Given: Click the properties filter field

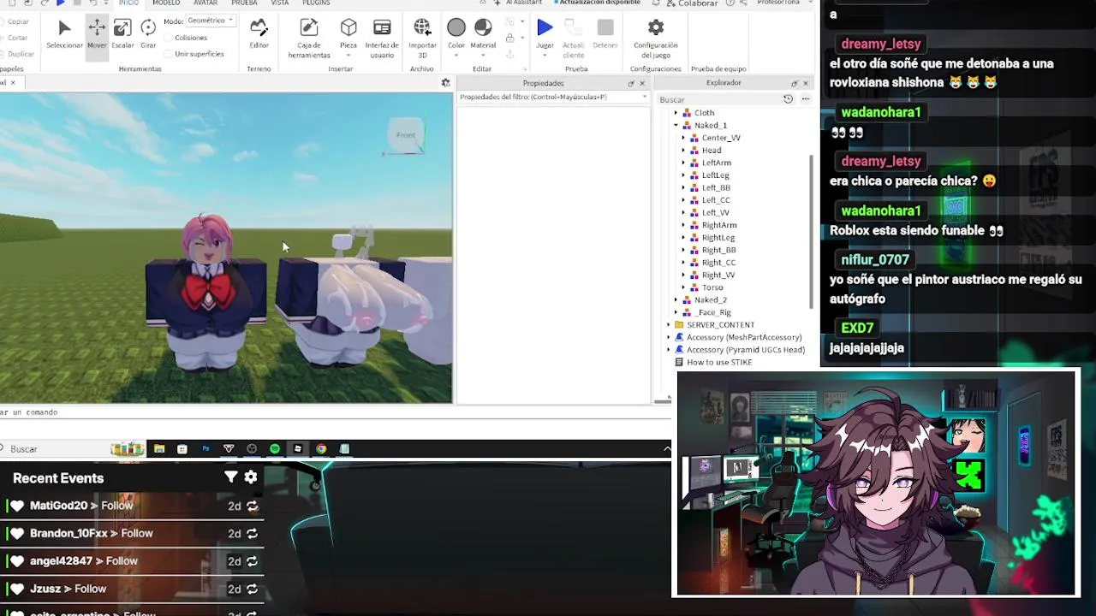Looking at the screenshot, I should tap(553, 97).
